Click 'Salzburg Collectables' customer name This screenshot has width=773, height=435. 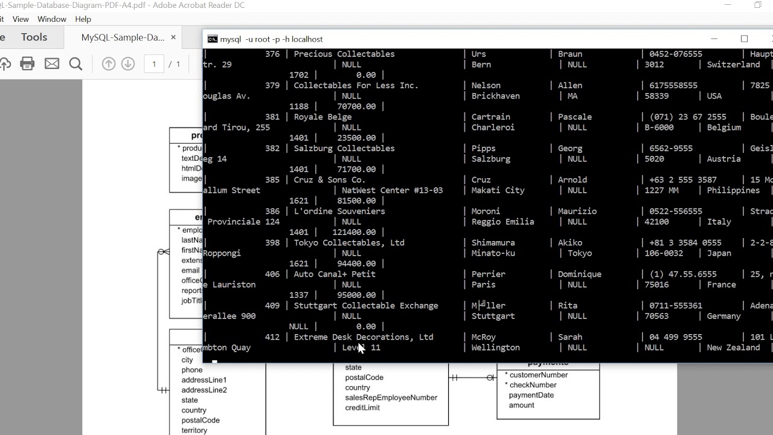344,148
